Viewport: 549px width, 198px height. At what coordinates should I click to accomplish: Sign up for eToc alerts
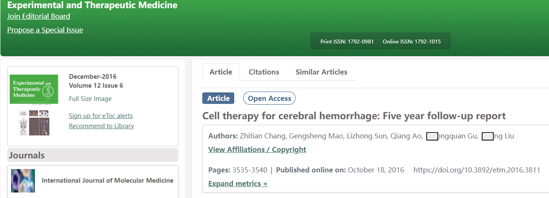click(x=101, y=116)
